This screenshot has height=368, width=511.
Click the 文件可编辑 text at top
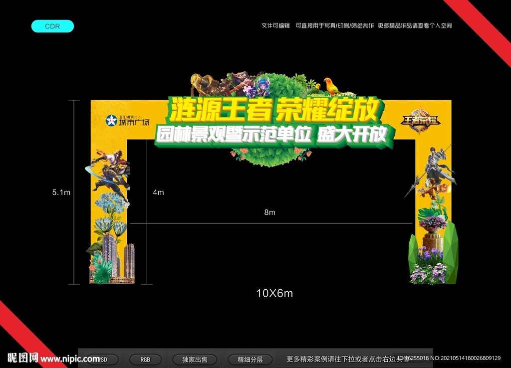275,25
